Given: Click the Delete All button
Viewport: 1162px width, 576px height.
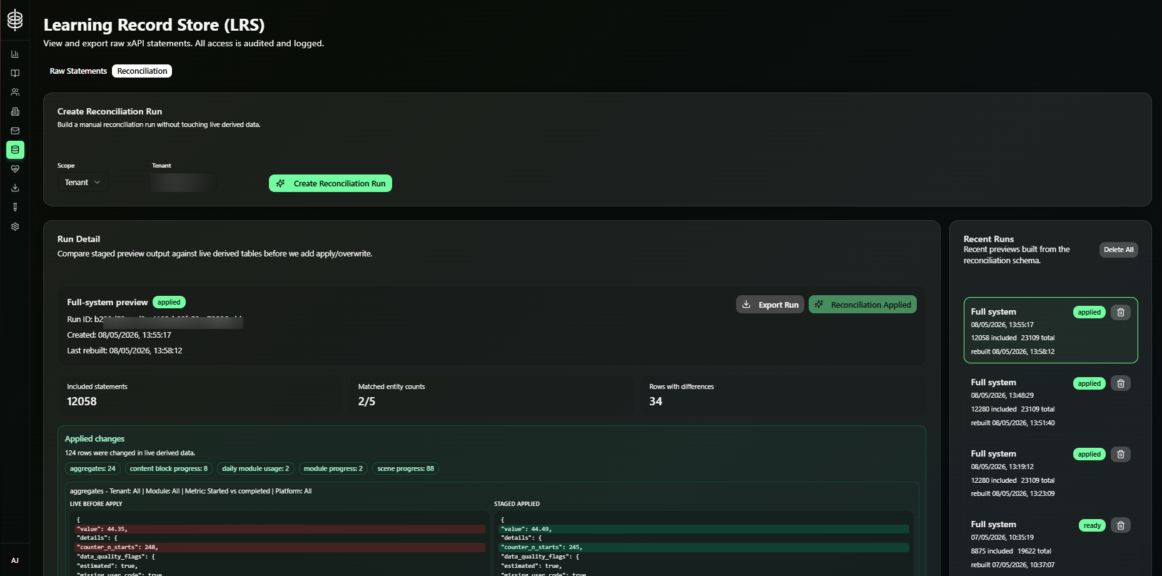Looking at the screenshot, I should (x=1118, y=250).
